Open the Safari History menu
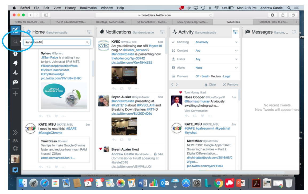 (70, 8)
